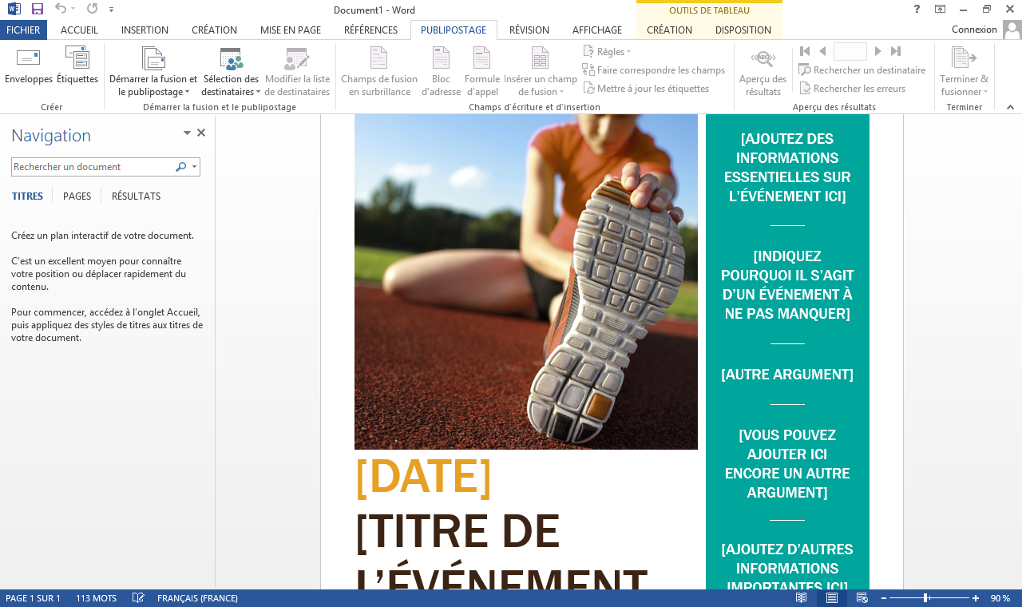
Task: Insert Formule d'appel greeting line
Action: (x=482, y=72)
